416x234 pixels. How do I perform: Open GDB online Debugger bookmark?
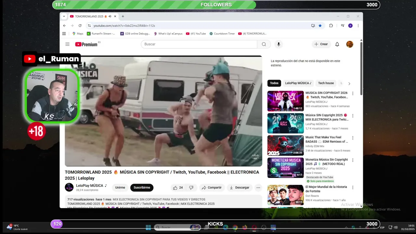click(135, 33)
